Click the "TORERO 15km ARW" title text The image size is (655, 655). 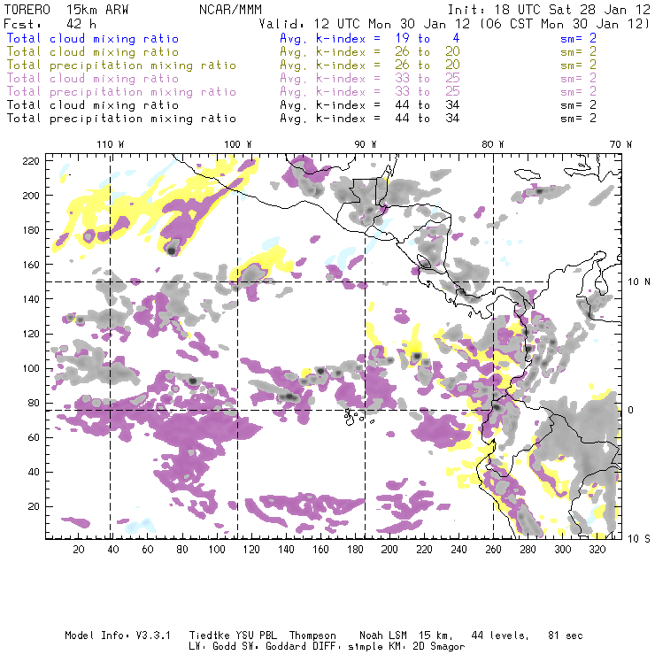click(66, 10)
